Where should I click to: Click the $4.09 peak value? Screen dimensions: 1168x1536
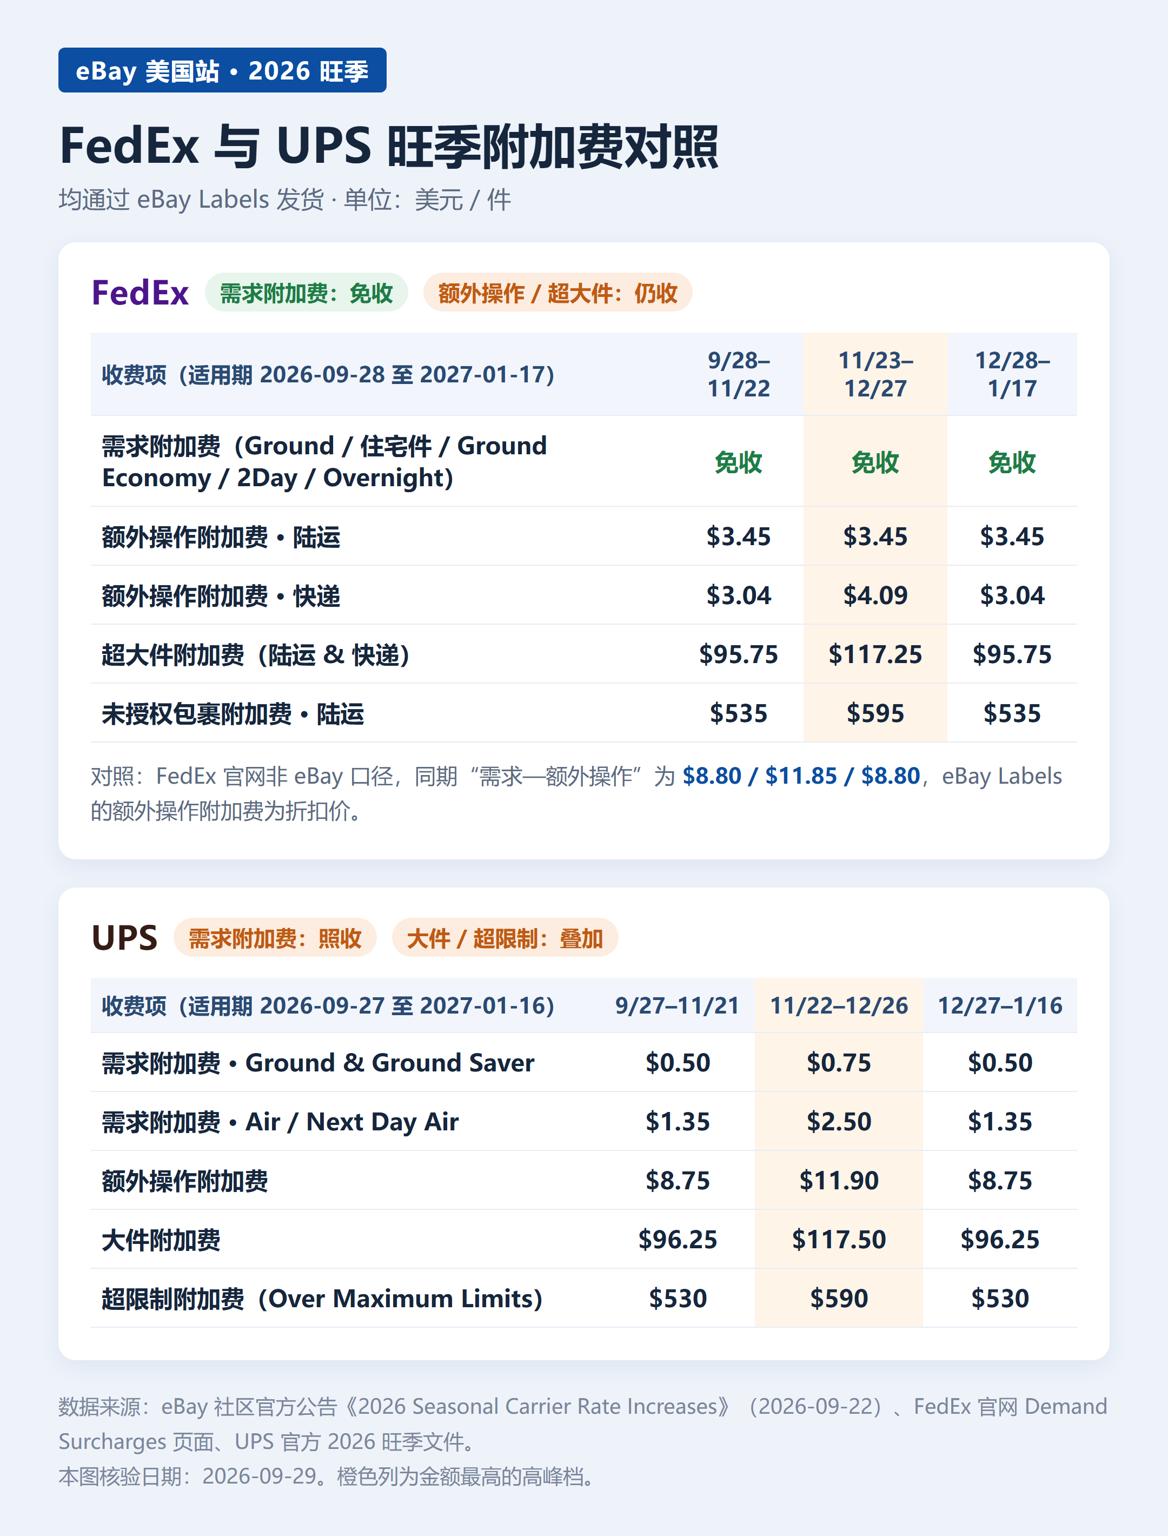(x=875, y=595)
